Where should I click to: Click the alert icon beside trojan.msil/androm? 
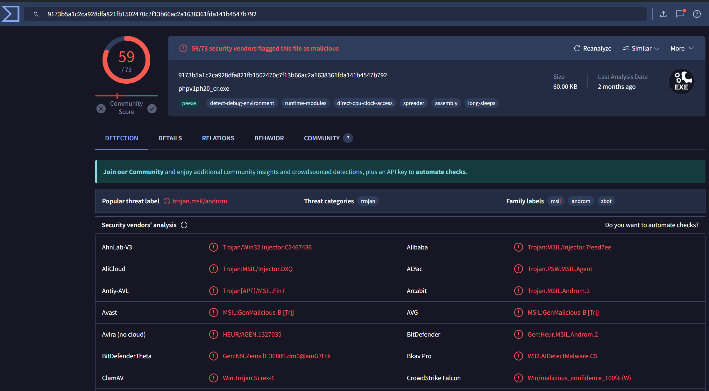click(x=167, y=201)
